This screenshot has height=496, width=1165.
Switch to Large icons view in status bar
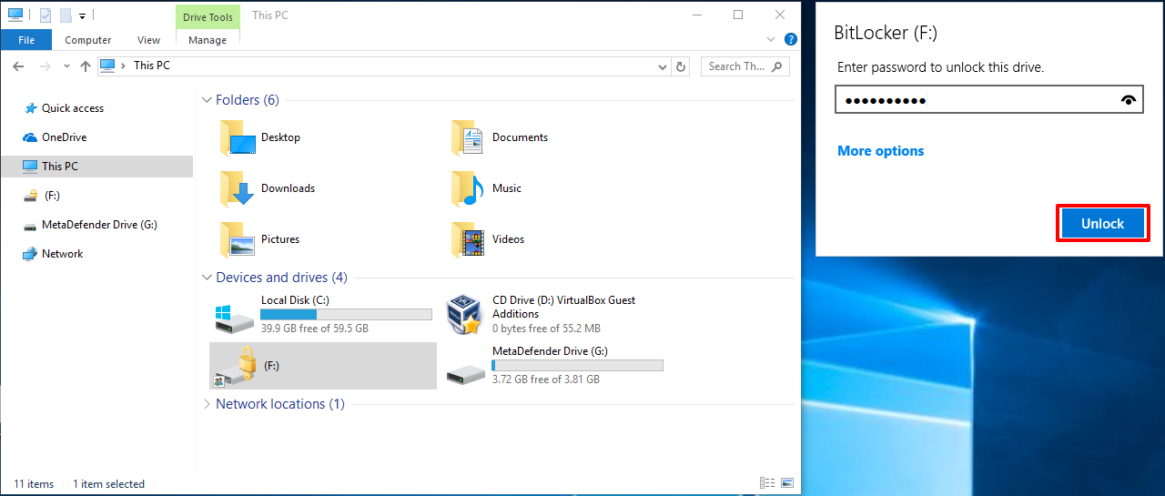(787, 483)
